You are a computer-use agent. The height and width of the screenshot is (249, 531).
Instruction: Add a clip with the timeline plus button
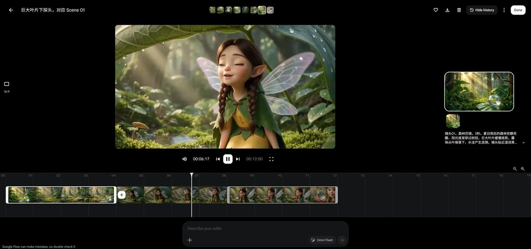[x=122, y=195]
